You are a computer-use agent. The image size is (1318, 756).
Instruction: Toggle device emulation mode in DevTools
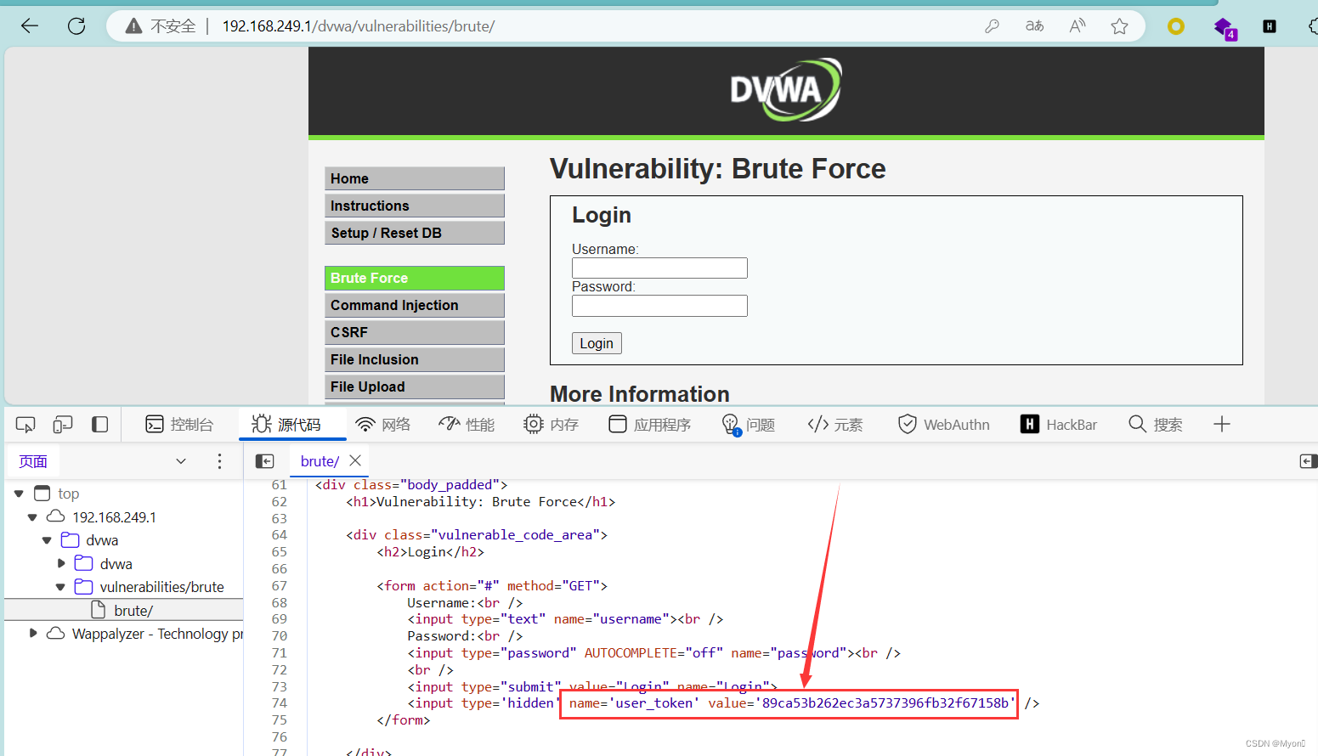(x=61, y=424)
